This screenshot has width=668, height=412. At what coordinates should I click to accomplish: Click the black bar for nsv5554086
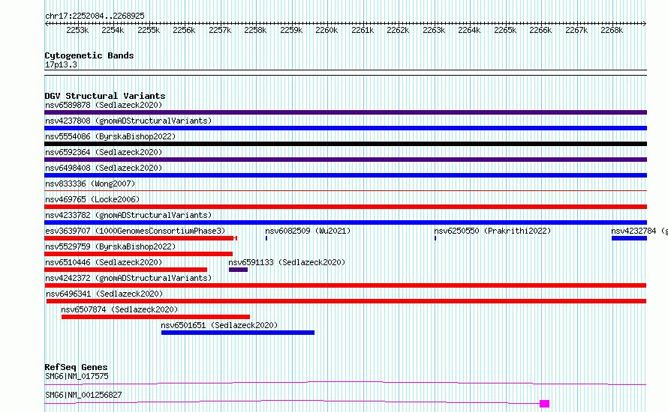[345, 144]
